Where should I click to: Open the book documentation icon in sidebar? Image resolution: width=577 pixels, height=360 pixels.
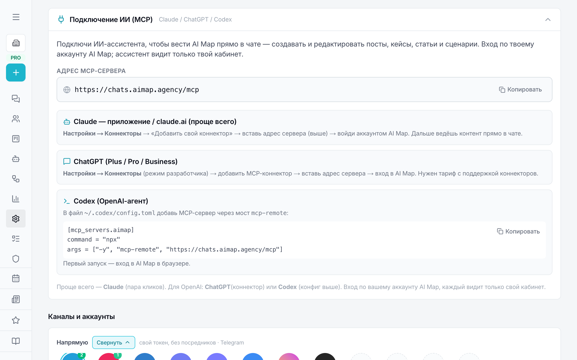coord(16,341)
